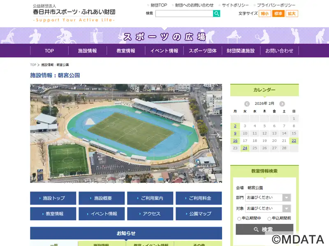This screenshot has width=329, height=246.
Task: Select February 24 on the calendar
Action: coord(245,148)
